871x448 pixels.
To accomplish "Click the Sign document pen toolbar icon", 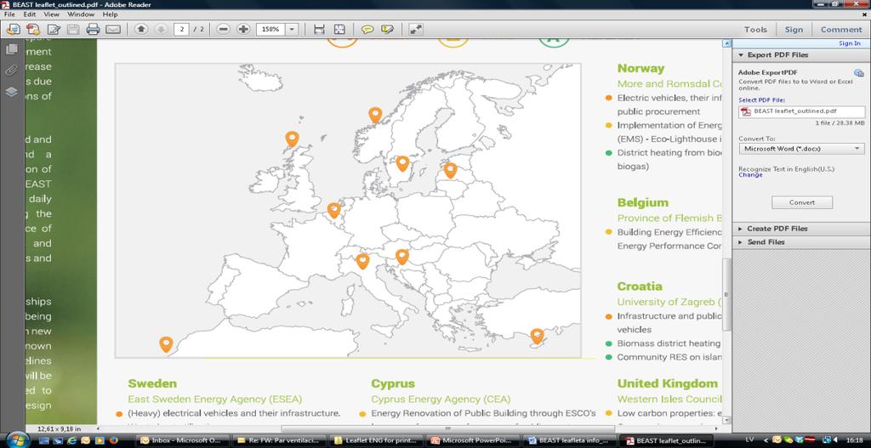I will 54,30.
